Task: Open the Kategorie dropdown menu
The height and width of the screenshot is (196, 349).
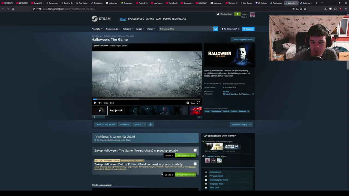Action: [x=128, y=29]
